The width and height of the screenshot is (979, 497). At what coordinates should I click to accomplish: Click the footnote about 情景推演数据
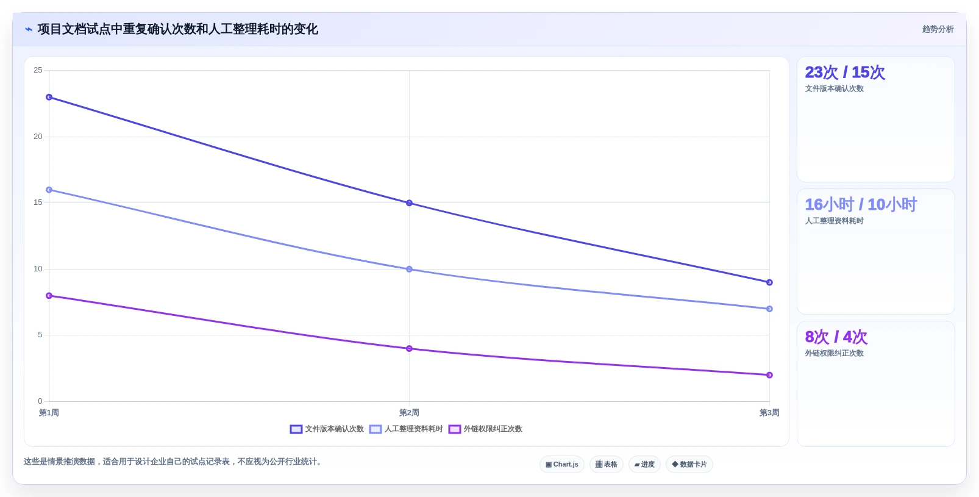coord(174,462)
